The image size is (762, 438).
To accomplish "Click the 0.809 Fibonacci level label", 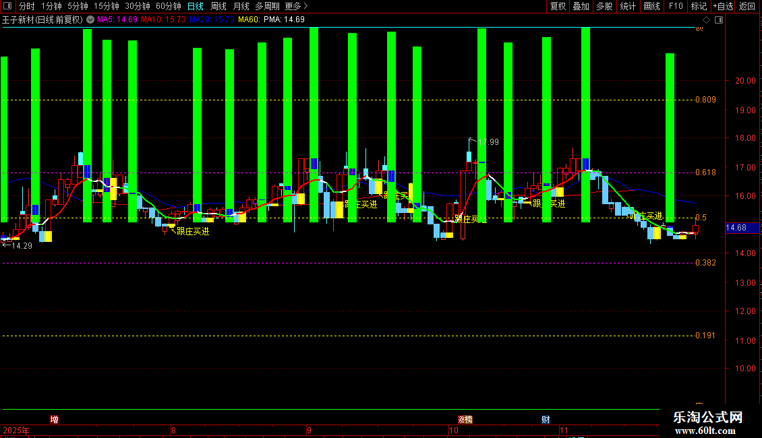I will click(705, 100).
